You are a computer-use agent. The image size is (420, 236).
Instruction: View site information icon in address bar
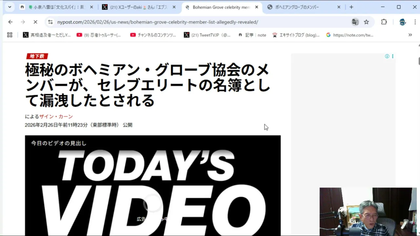[50, 22]
